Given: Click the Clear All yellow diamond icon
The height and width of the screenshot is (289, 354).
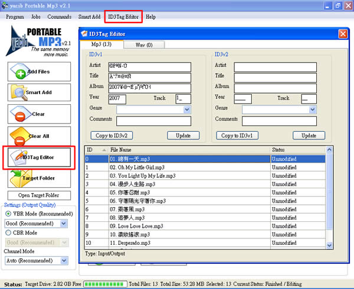Looking at the screenshot, I should click(20, 137).
